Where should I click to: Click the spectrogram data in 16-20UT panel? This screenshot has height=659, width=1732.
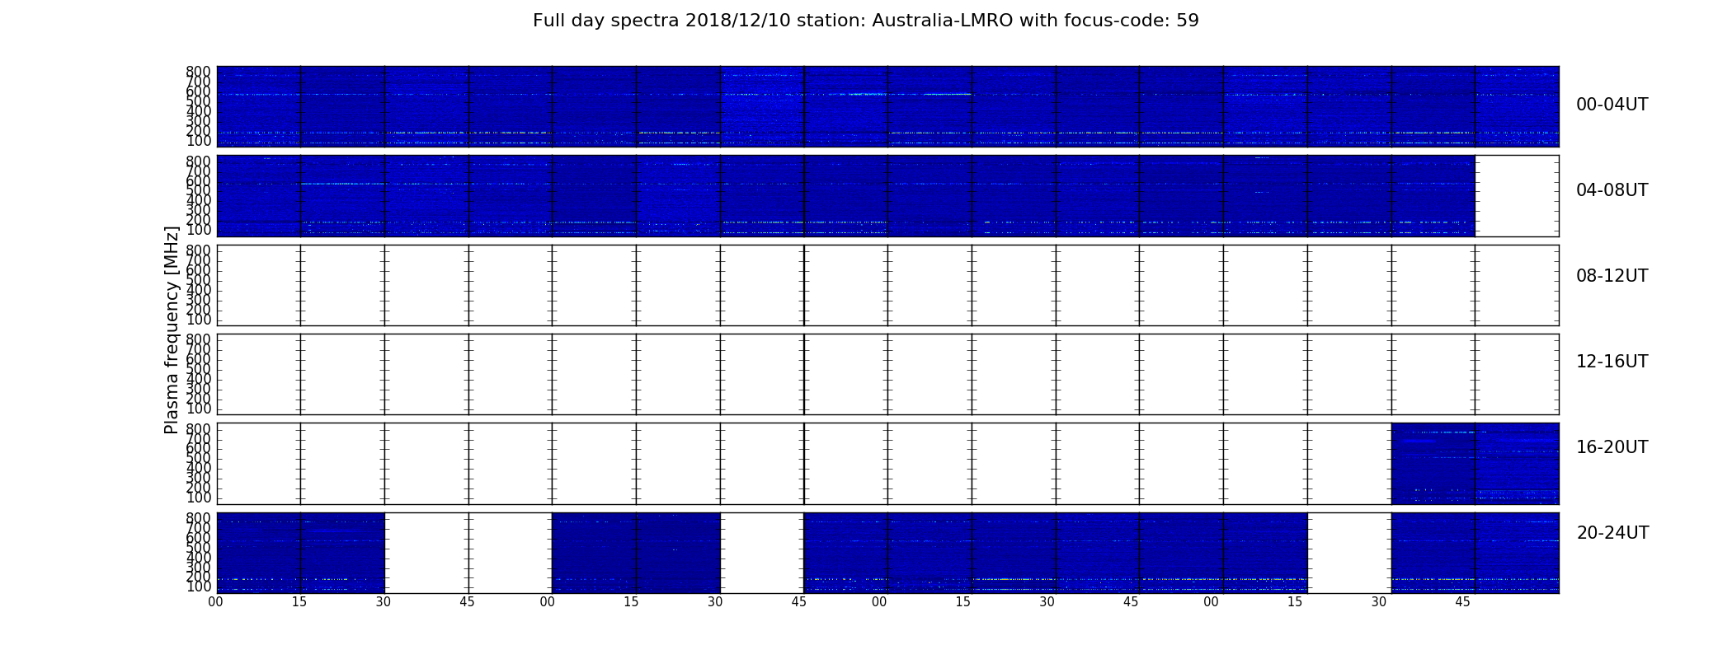(1475, 463)
